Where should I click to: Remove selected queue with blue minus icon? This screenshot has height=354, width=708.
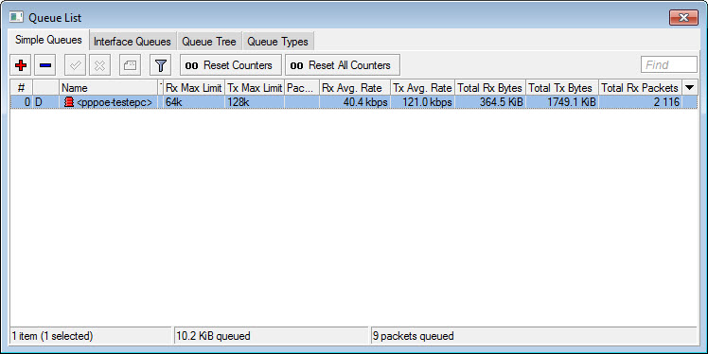tap(45, 65)
